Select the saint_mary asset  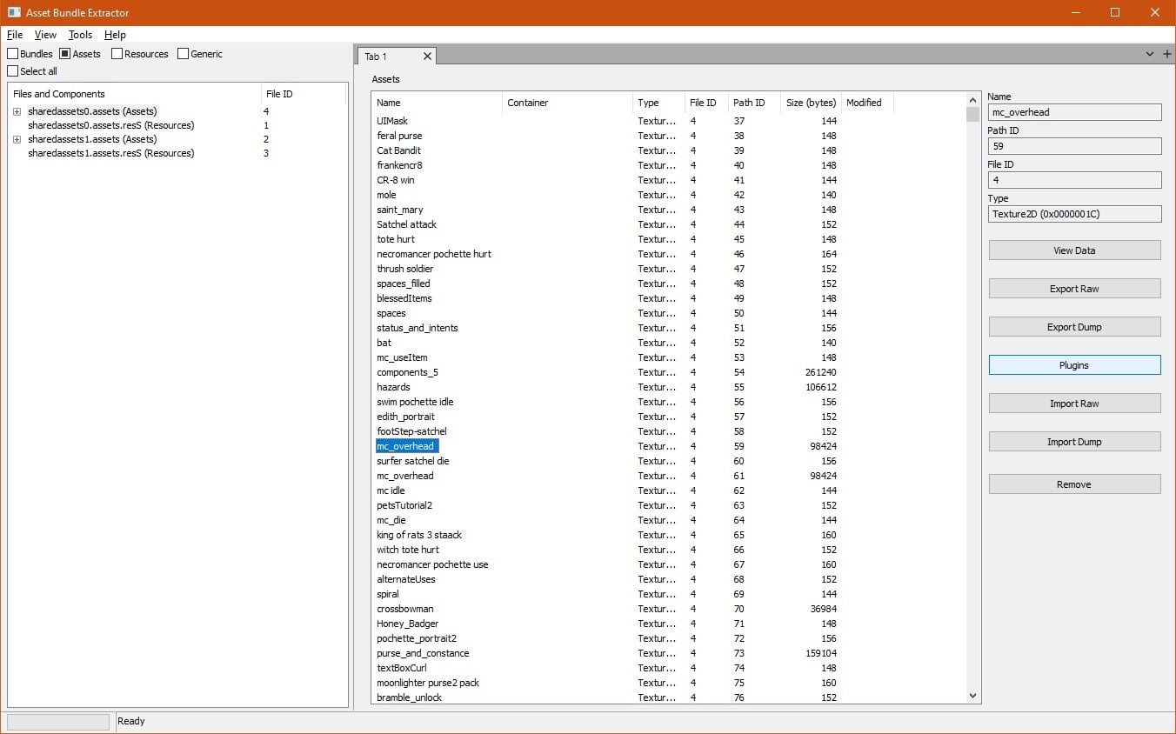(400, 210)
